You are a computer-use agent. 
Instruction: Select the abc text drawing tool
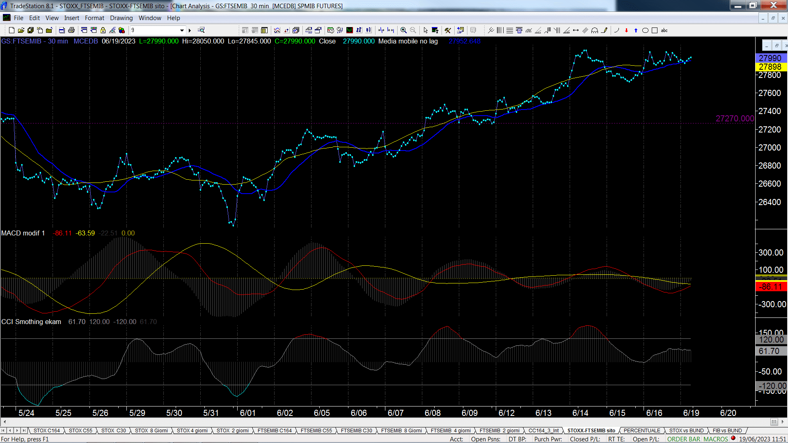(x=664, y=30)
